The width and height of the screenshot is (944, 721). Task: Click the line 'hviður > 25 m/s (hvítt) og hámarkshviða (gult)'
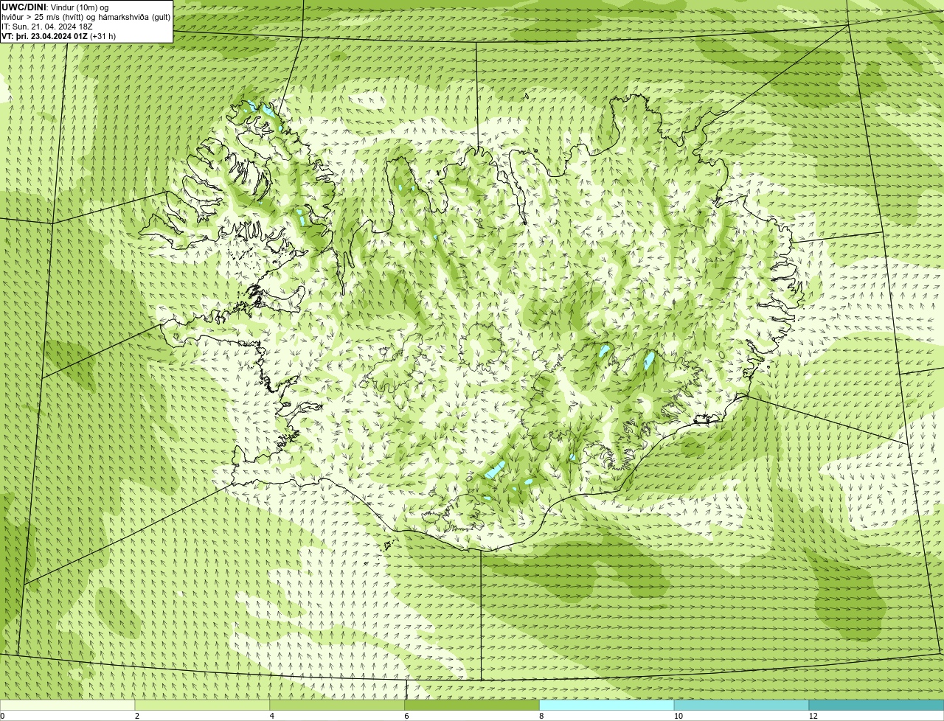coord(86,17)
